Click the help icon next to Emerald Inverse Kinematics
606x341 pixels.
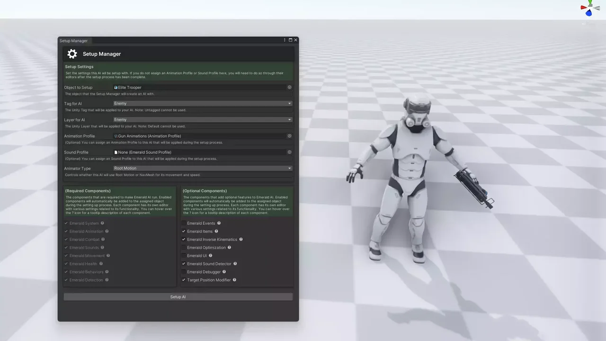(x=241, y=239)
